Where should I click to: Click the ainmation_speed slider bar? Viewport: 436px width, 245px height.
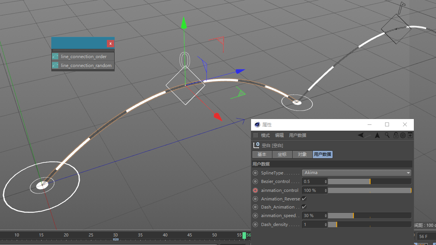tap(369, 216)
